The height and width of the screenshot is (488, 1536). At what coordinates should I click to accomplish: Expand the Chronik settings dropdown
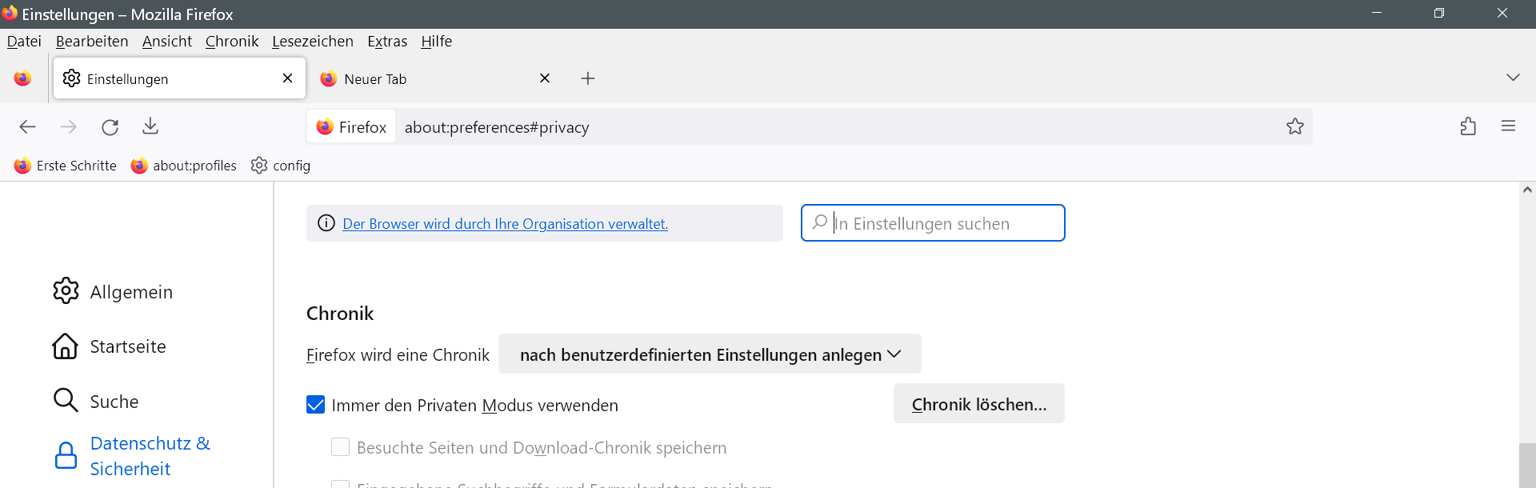coord(710,354)
